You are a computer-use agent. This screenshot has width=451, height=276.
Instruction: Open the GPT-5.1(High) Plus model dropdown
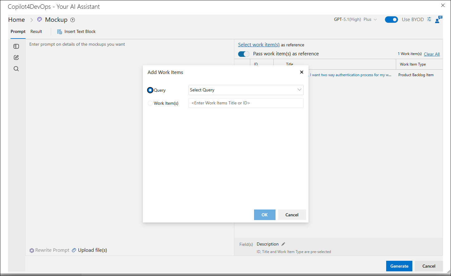tap(355, 19)
